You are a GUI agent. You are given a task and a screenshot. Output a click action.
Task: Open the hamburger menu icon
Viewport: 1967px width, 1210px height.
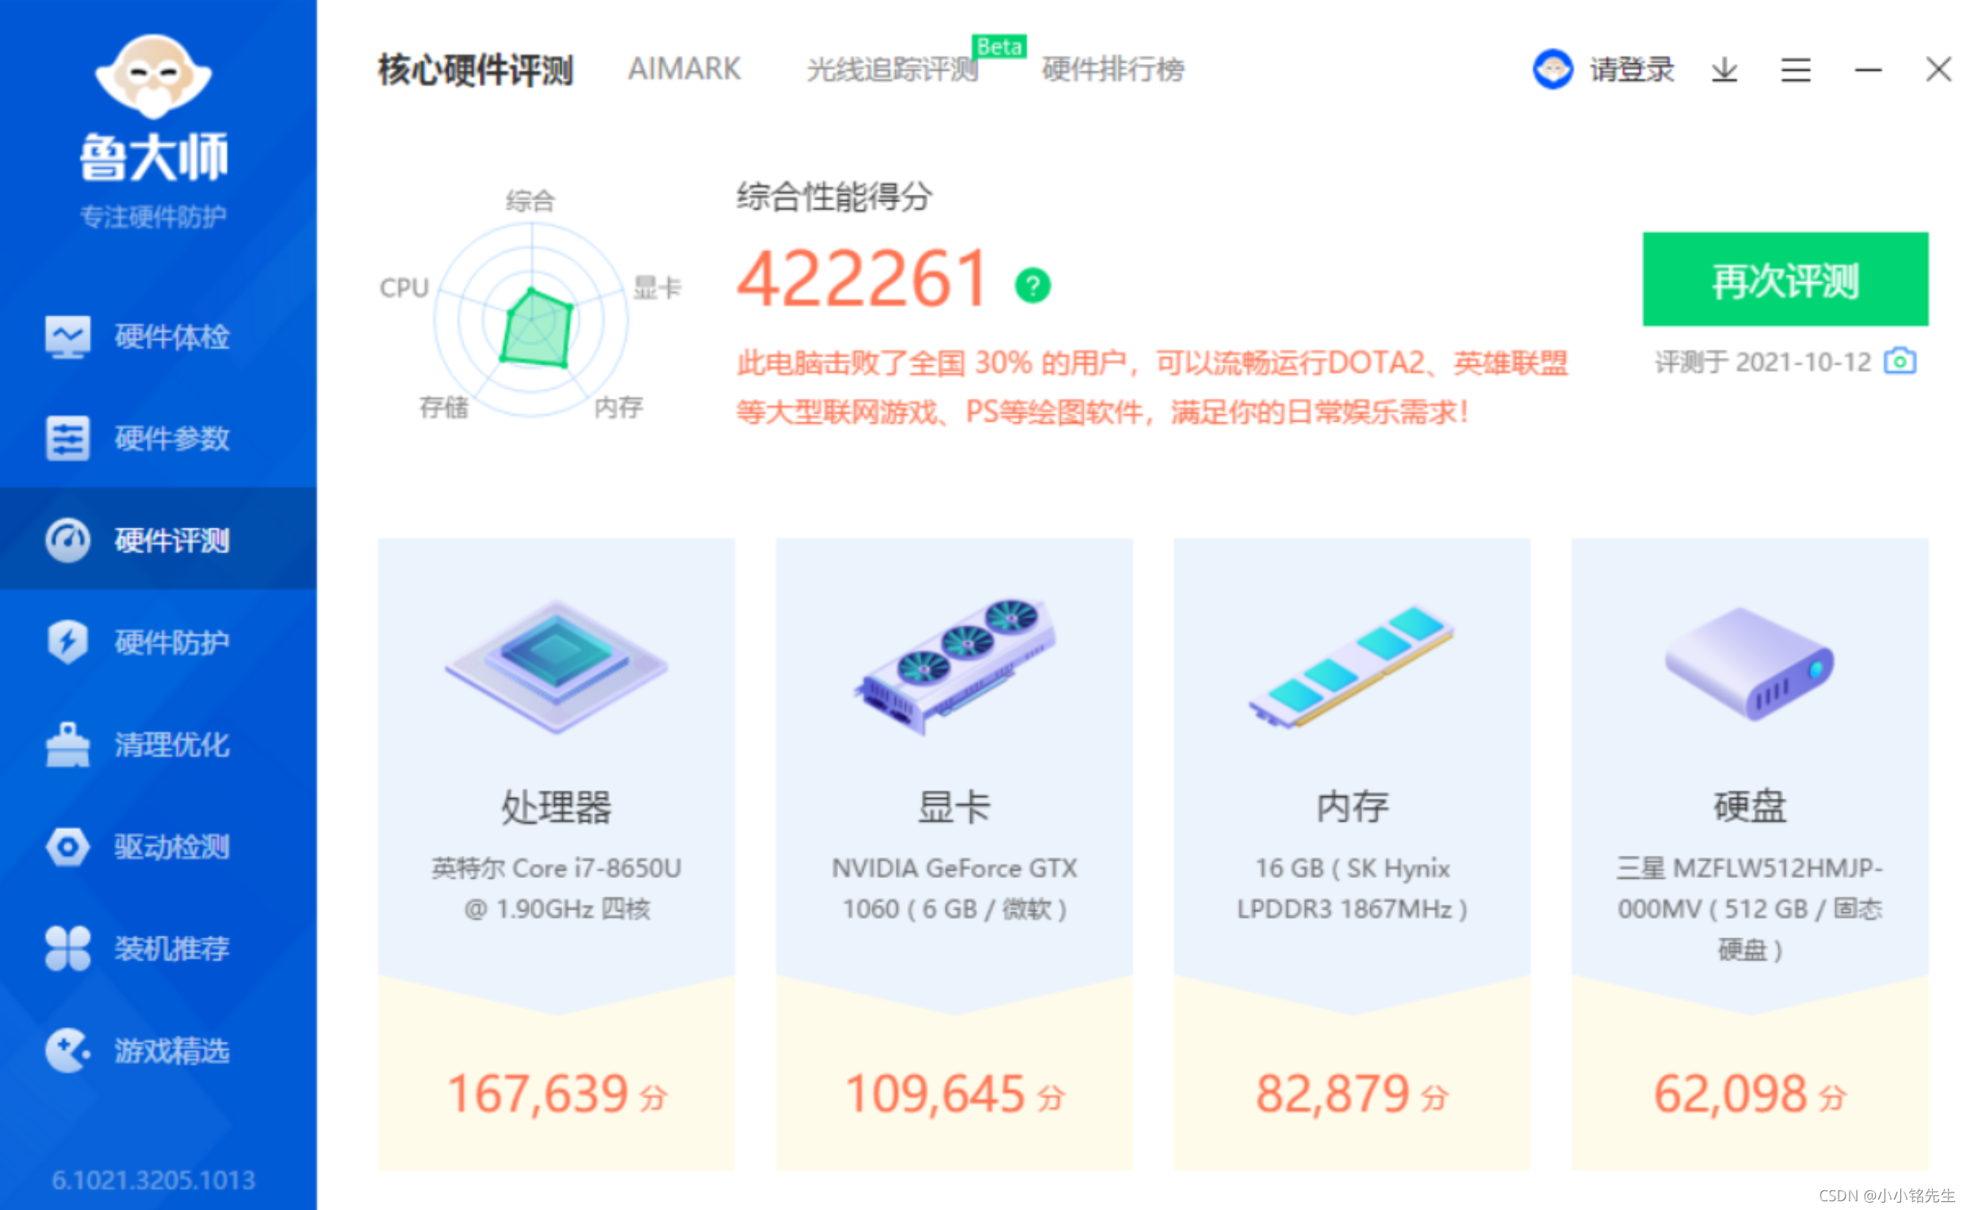click(x=1795, y=71)
